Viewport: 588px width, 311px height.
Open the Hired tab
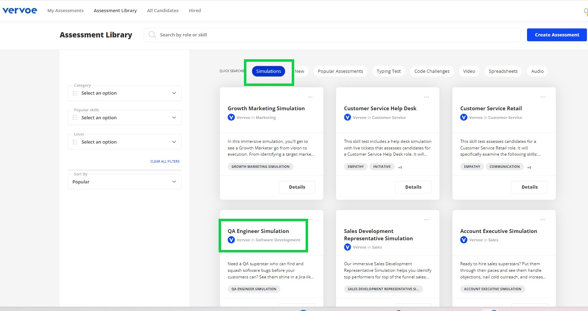pos(195,11)
